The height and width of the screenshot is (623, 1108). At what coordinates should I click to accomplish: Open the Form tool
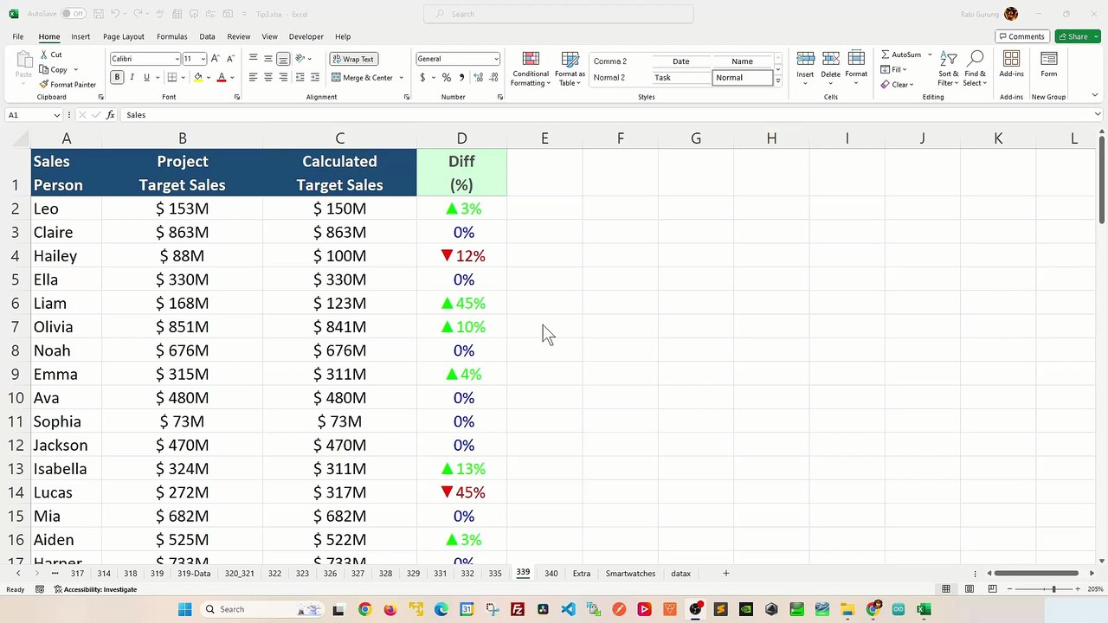tap(1048, 64)
